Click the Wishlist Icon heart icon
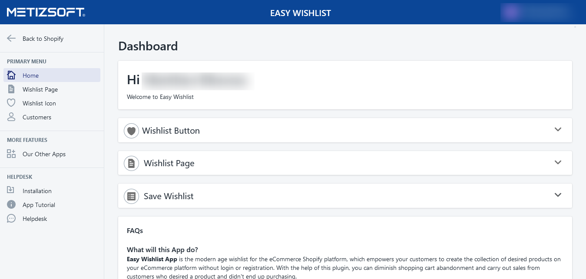 click(x=11, y=103)
